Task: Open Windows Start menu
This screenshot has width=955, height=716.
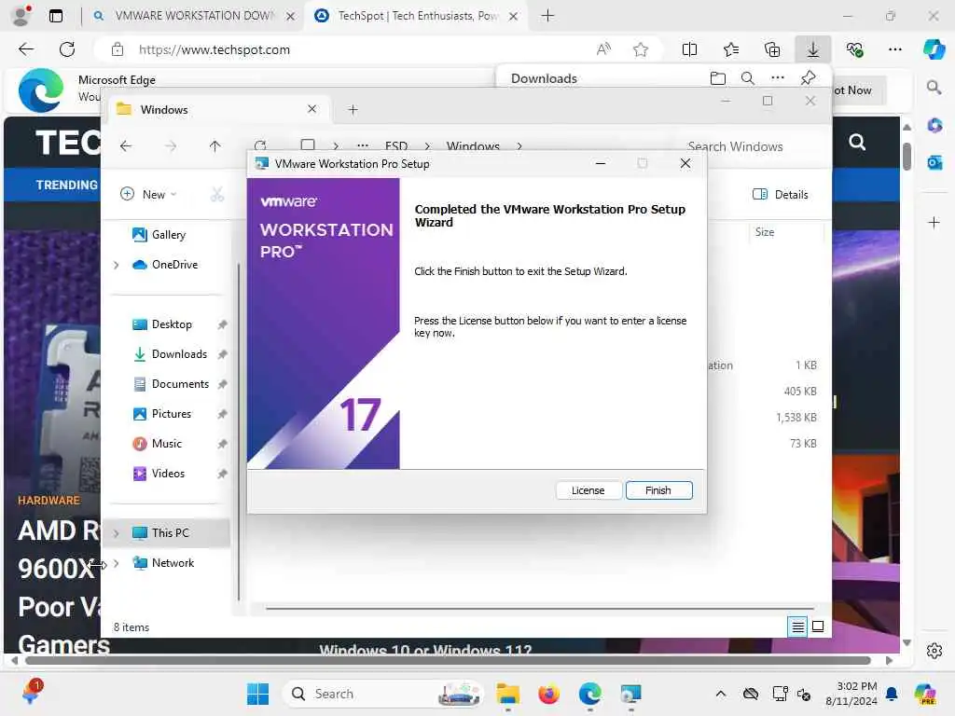Action: [x=257, y=694]
